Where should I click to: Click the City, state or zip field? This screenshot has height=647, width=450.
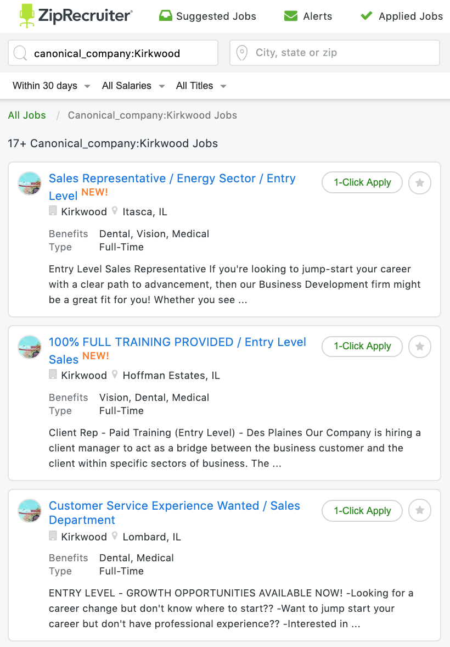(335, 53)
